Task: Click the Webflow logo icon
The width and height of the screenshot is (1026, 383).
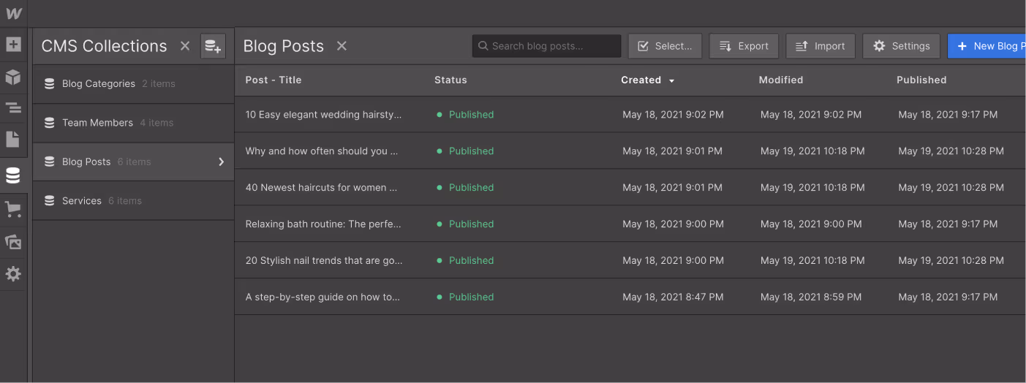Action: pyautogui.click(x=14, y=13)
